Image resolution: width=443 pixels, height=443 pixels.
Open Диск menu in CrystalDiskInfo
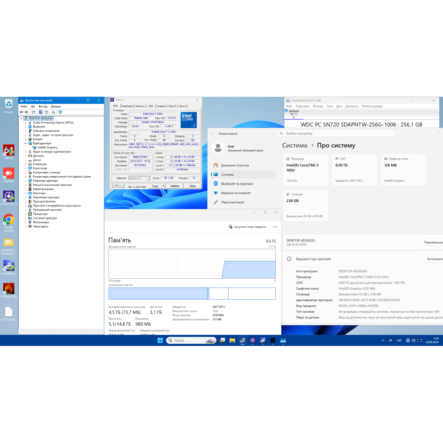tap(339, 106)
